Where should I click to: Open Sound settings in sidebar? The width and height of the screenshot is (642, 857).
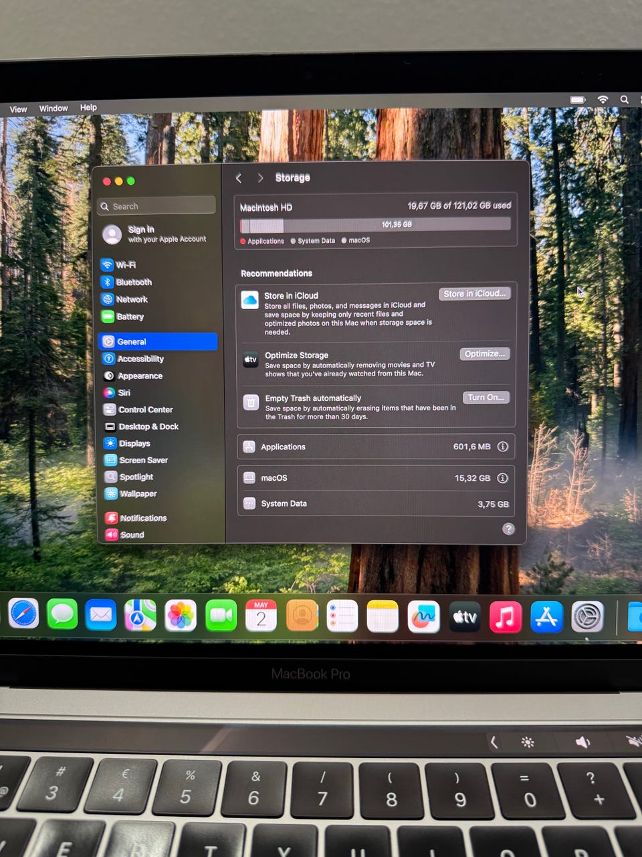(125, 534)
